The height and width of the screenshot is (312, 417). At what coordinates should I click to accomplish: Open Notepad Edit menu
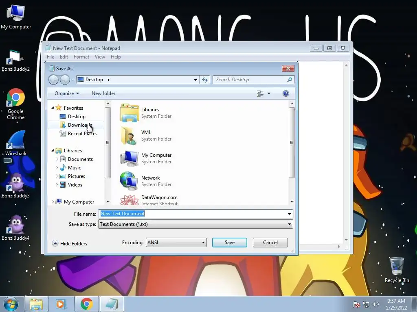[64, 57]
